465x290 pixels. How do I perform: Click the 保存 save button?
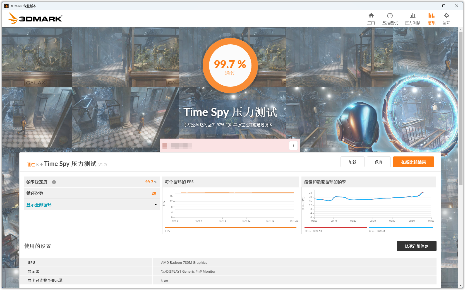(378, 162)
